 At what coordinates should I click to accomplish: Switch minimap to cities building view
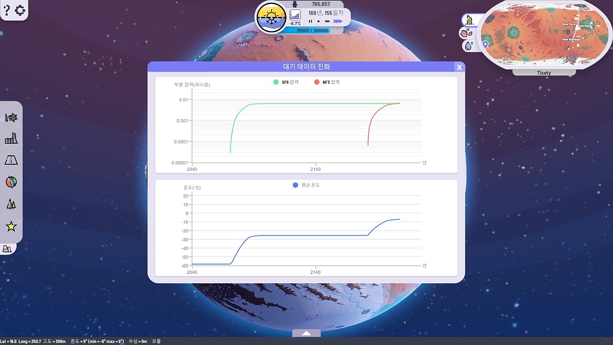click(x=470, y=20)
